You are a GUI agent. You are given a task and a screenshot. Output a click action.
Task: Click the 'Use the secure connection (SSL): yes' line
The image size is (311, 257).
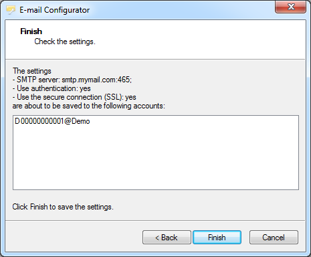coord(74,97)
